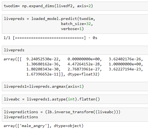Viewport: 148px width, 131px height.
Task: Click the dtype=object text in final output
Action: [67, 126]
